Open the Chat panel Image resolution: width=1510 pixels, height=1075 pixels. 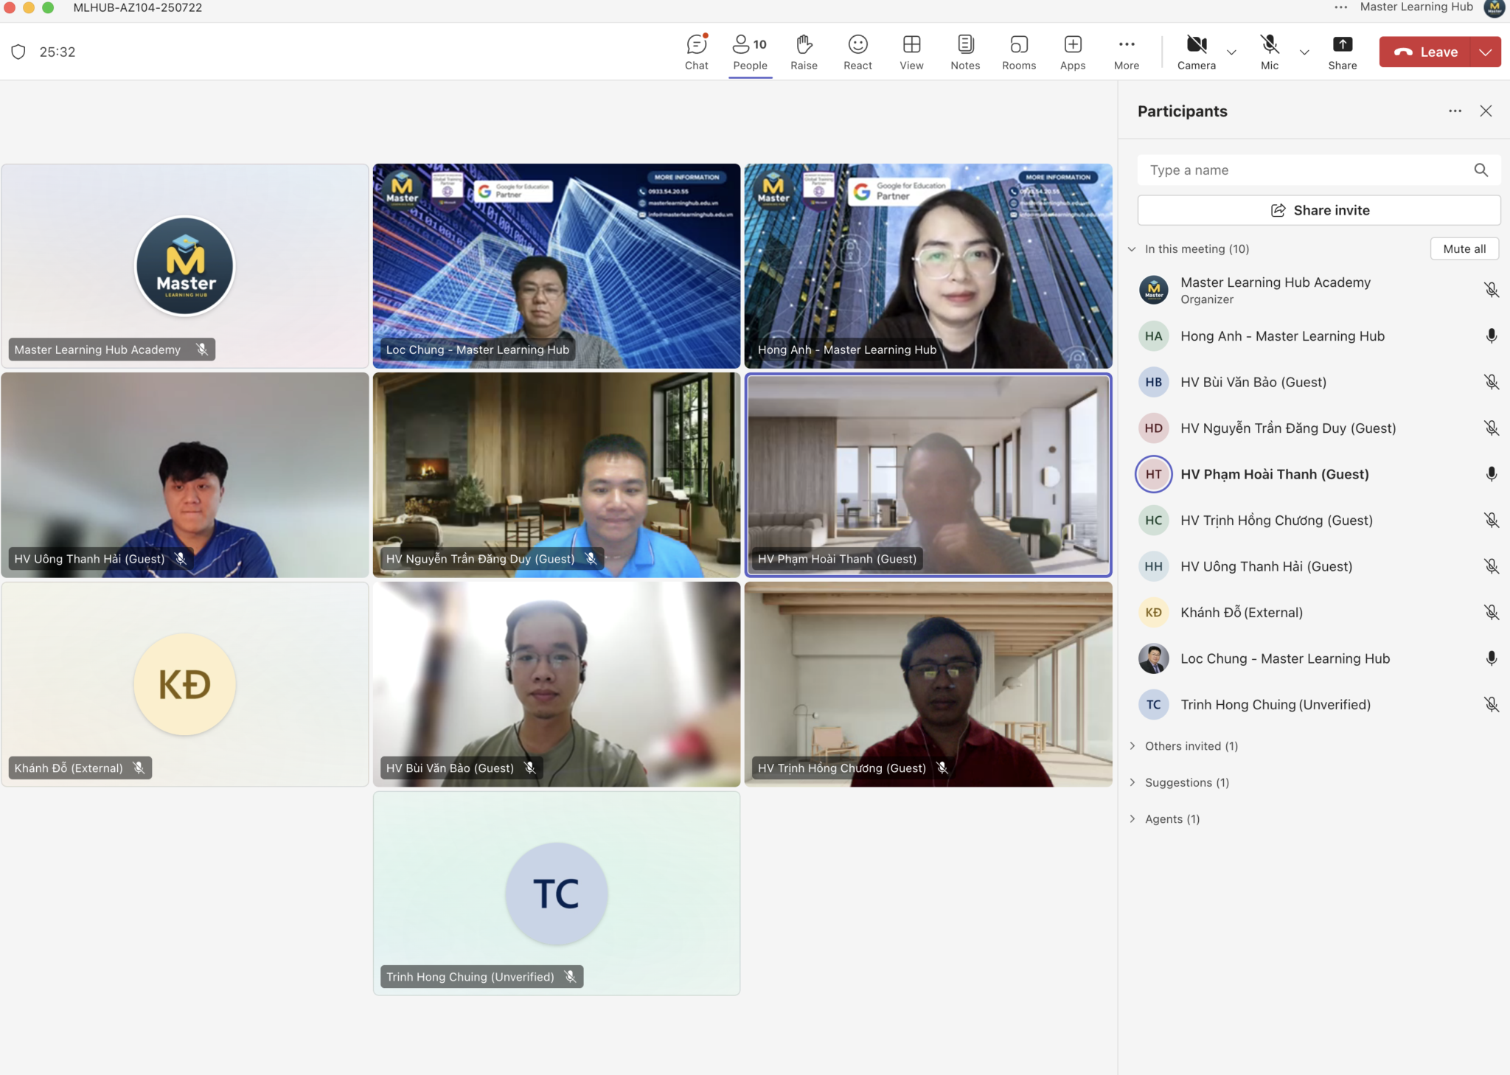pyautogui.click(x=695, y=51)
